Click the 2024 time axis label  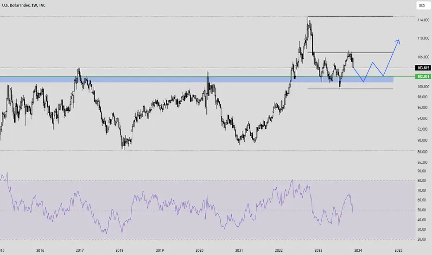(x=358, y=250)
